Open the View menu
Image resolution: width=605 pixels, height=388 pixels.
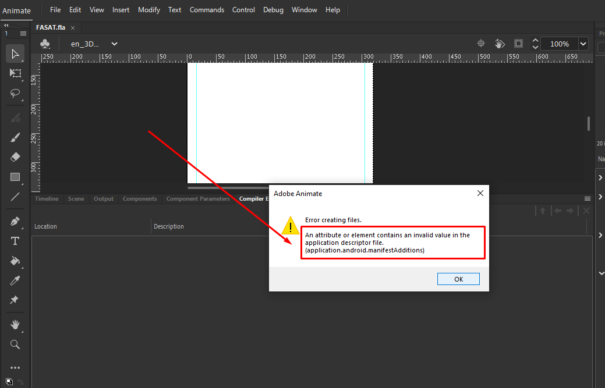tap(97, 10)
